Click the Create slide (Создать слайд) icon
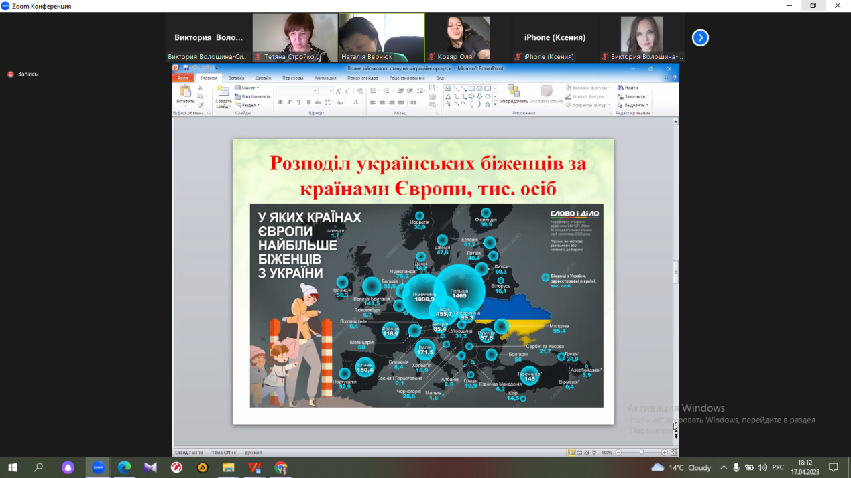This screenshot has height=478, width=851. (x=223, y=92)
